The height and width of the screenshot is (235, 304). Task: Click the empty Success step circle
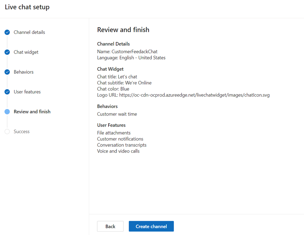click(7, 132)
